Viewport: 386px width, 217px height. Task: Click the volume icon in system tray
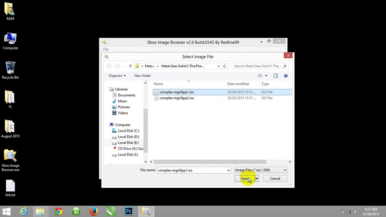tap(355, 212)
